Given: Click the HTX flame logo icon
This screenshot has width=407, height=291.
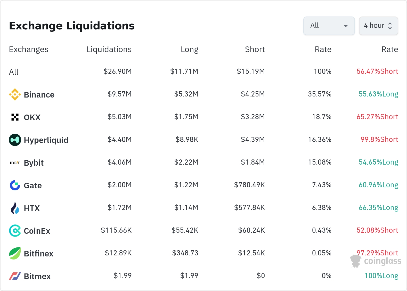Looking at the screenshot, I should pyautogui.click(x=15, y=208).
